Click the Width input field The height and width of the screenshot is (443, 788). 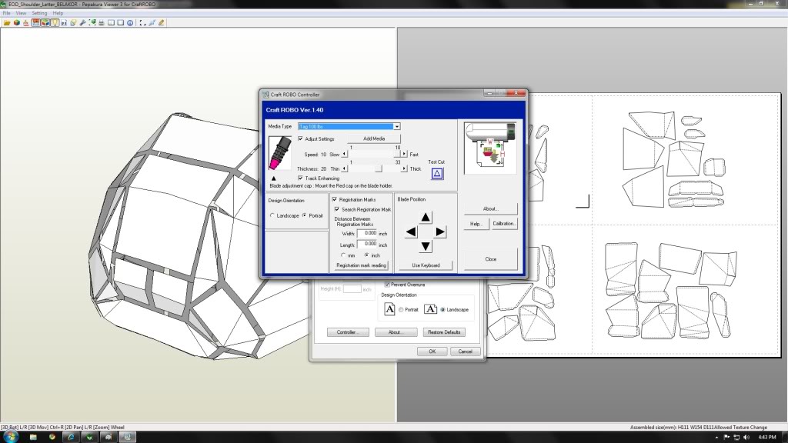click(x=367, y=234)
